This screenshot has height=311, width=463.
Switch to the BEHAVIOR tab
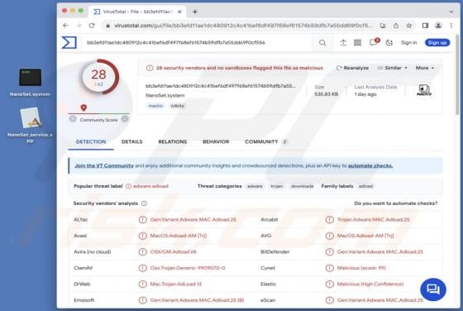tap(216, 141)
